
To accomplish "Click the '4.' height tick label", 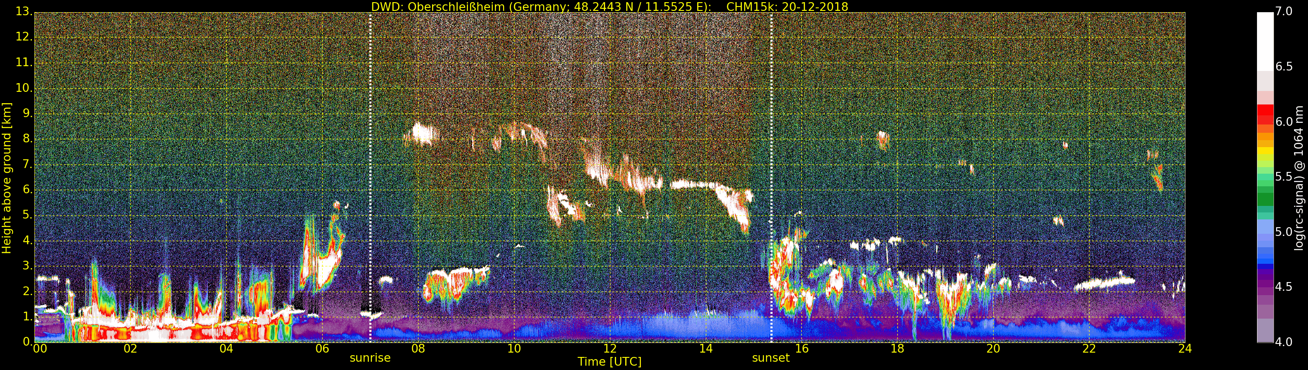I will click(27, 240).
